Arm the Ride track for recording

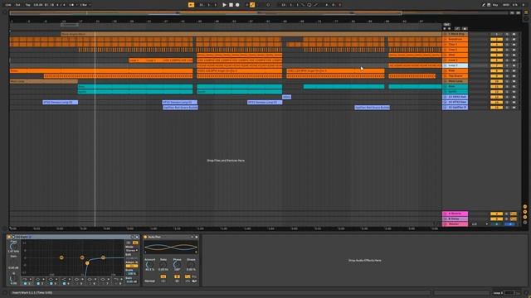click(x=514, y=70)
